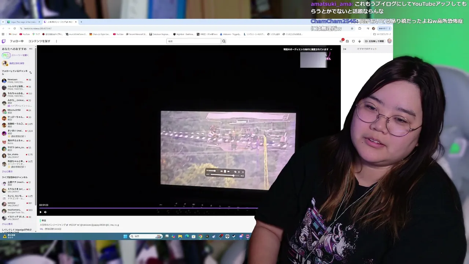This screenshot has height=264, width=469.
Task: Click the 02:31:23 video timestamp
Action: 44,205
